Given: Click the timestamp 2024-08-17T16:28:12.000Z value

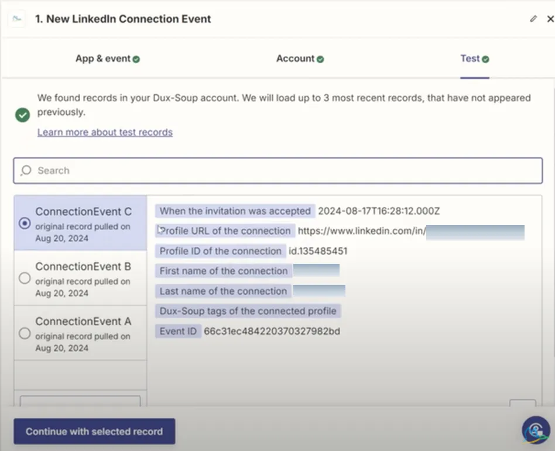Looking at the screenshot, I should pyautogui.click(x=379, y=211).
